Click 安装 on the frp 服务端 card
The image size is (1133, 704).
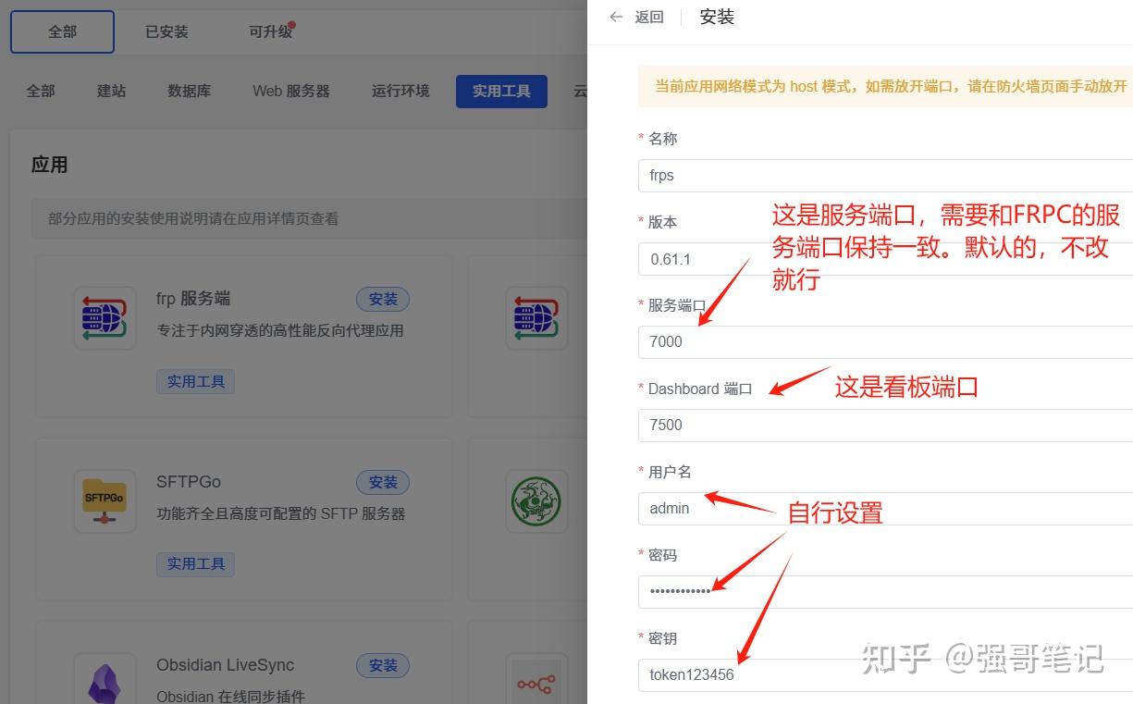tap(382, 299)
